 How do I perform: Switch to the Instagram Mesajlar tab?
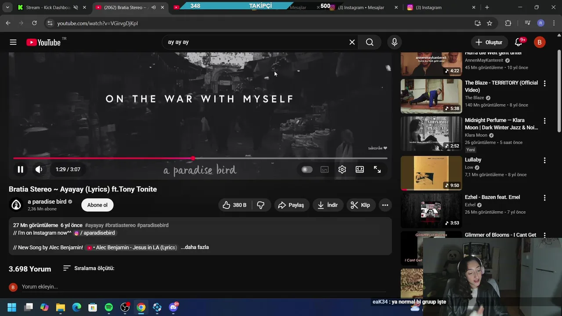pyautogui.click(x=361, y=7)
